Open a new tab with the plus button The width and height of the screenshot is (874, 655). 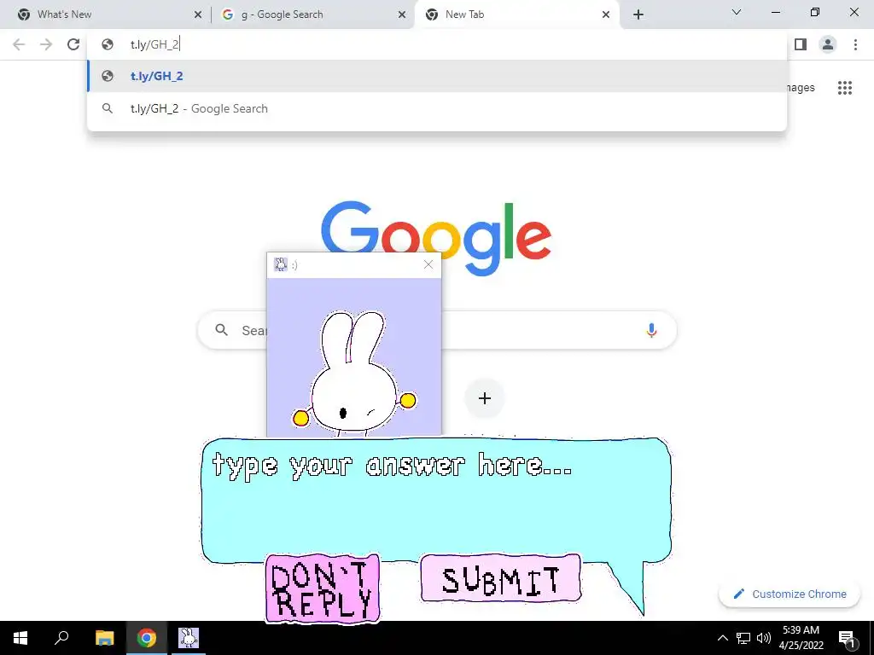pyautogui.click(x=638, y=14)
